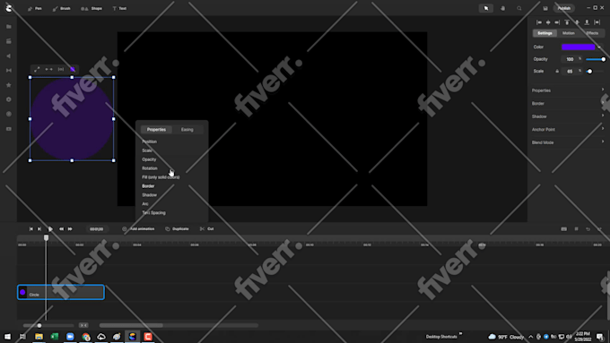
Task: Click the resize arrows icon above circle
Action: pyautogui.click(x=37, y=69)
